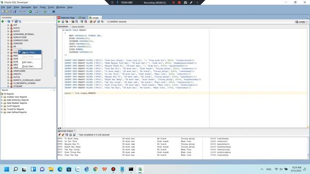Click the Connections panel vertical scrollbar

point(55,67)
